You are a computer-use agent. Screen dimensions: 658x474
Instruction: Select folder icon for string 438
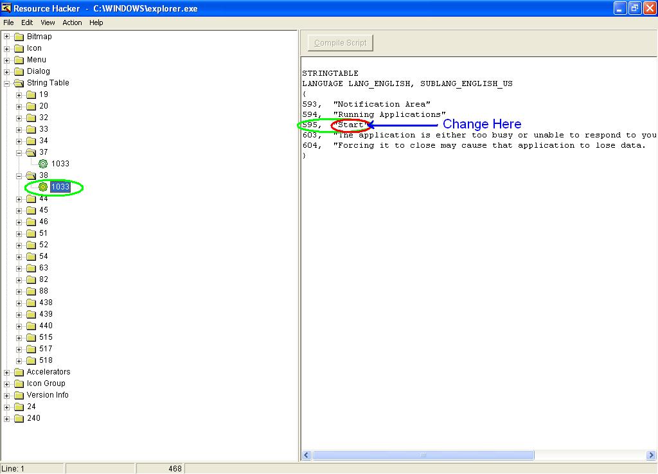(x=31, y=303)
